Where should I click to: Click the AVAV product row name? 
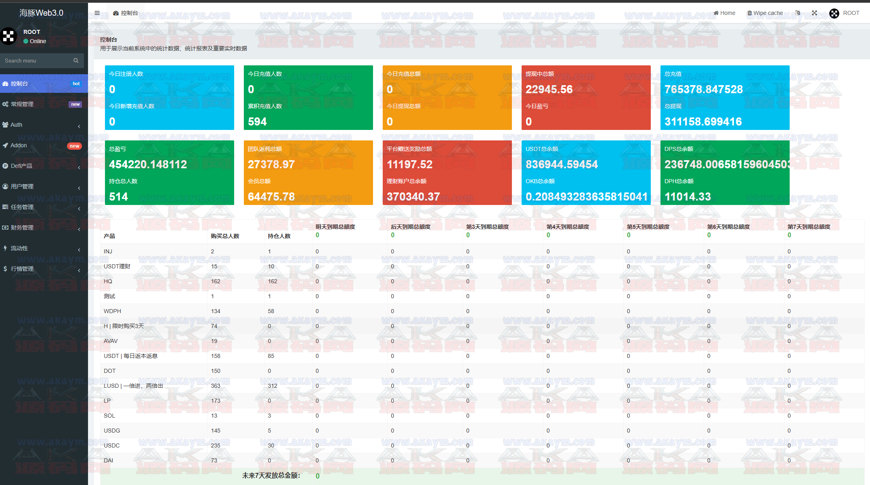[x=111, y=341]
